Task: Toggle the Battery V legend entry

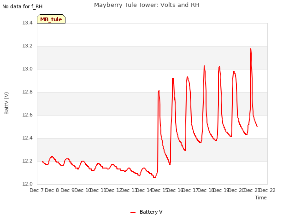Action: (x=147, y=212)
